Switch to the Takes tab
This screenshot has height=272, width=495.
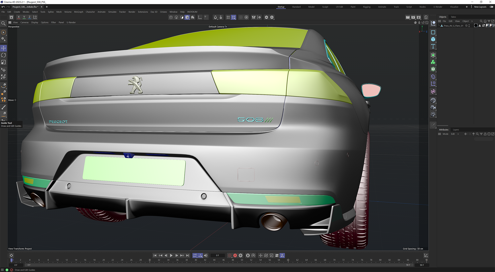[453, 17]
